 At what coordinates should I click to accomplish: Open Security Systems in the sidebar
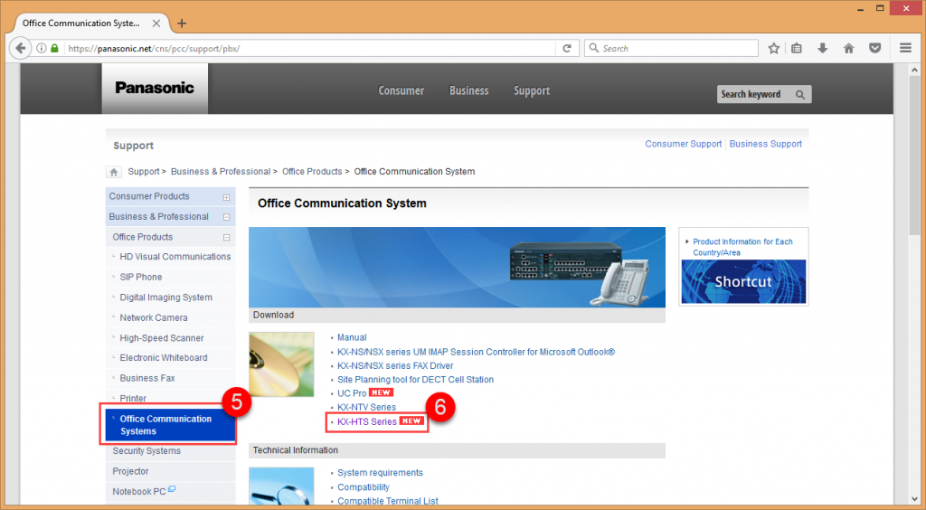(x=146, y=451)
